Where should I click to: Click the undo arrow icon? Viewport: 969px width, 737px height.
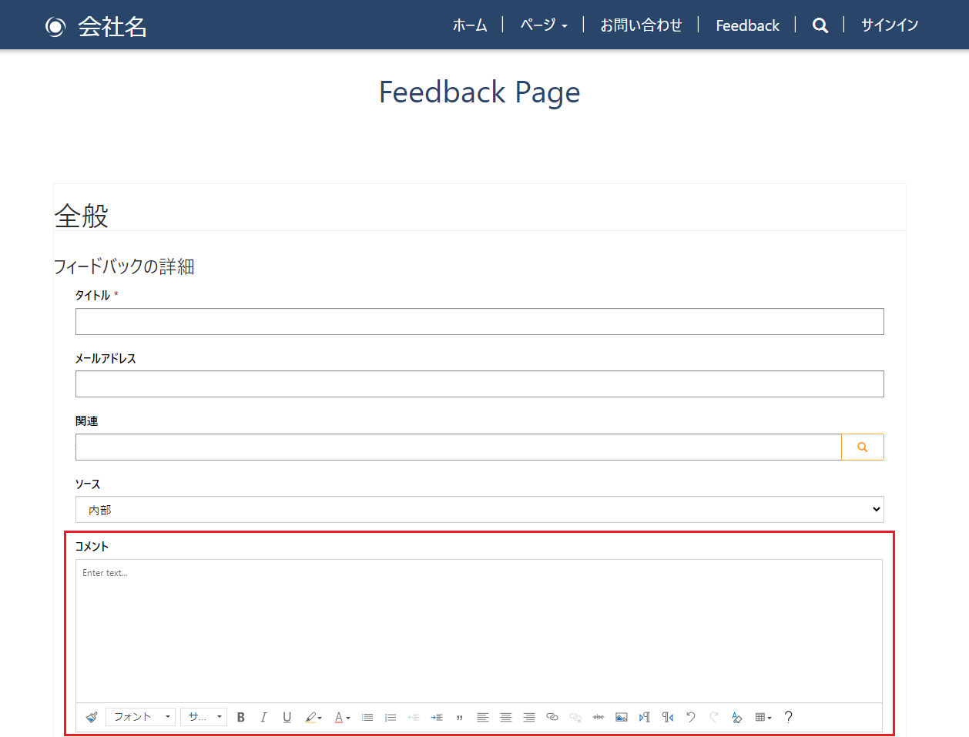coord(691,717)
